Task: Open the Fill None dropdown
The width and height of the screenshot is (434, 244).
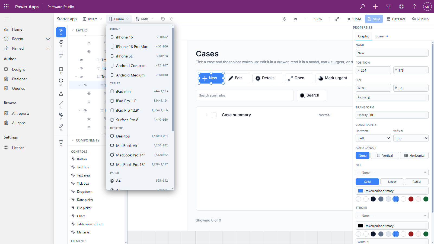Action: [392, 172]
